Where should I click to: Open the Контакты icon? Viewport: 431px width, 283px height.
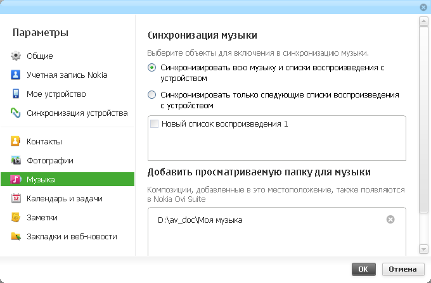click(16, 141)
